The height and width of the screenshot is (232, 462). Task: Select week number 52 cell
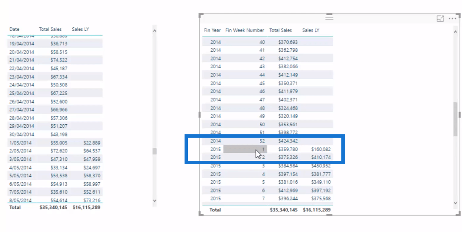(x=262, y=141)
